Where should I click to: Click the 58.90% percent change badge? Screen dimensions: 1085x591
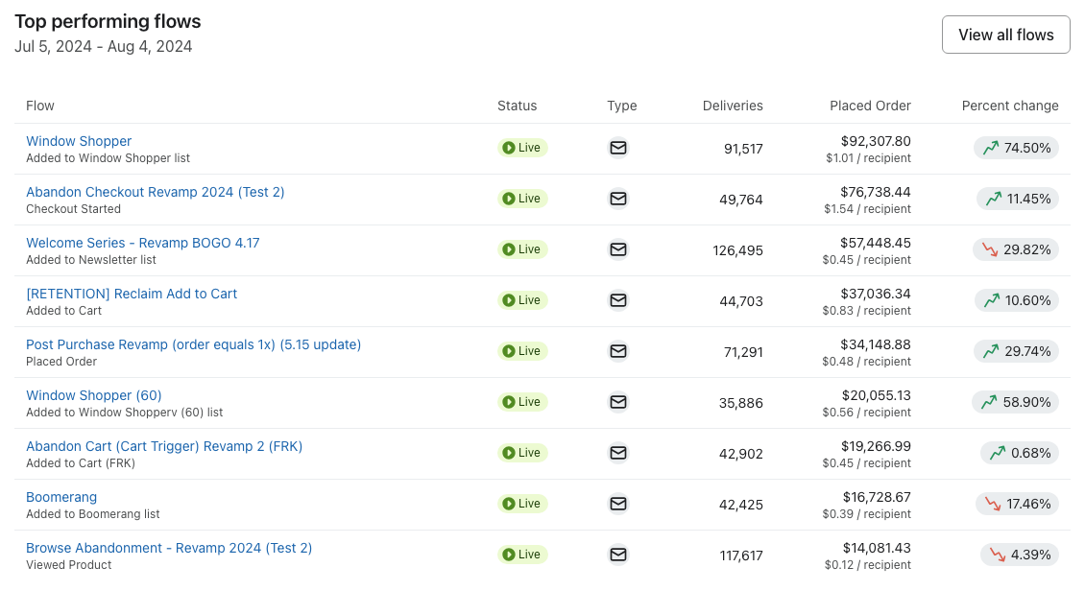click(1015, 402)
